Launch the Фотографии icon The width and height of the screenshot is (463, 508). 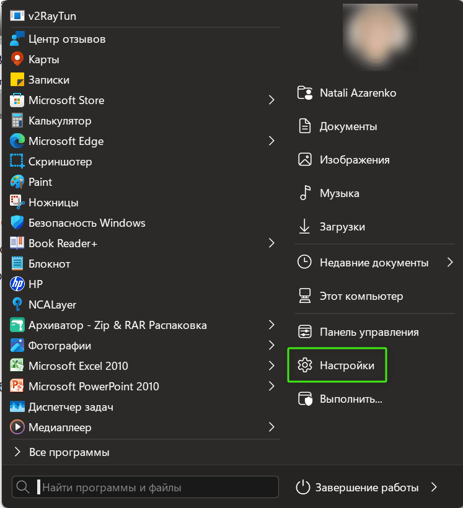pos(17,345)
